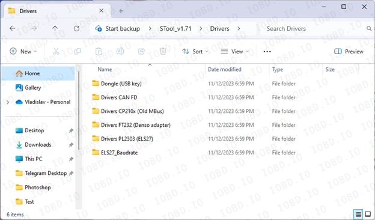
Task: Click the Share icon
Action: tap(142, 52)
